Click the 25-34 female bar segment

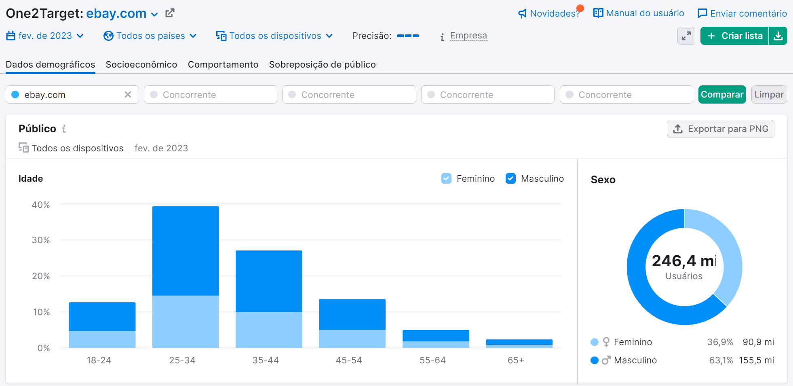point(186,322)
